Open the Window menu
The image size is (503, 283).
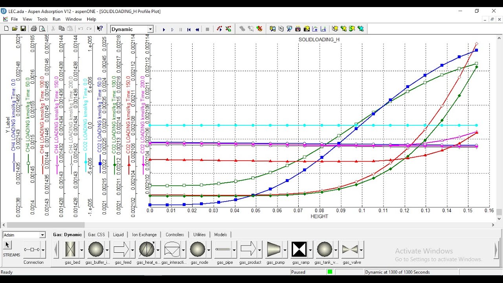tap(73, 19)
